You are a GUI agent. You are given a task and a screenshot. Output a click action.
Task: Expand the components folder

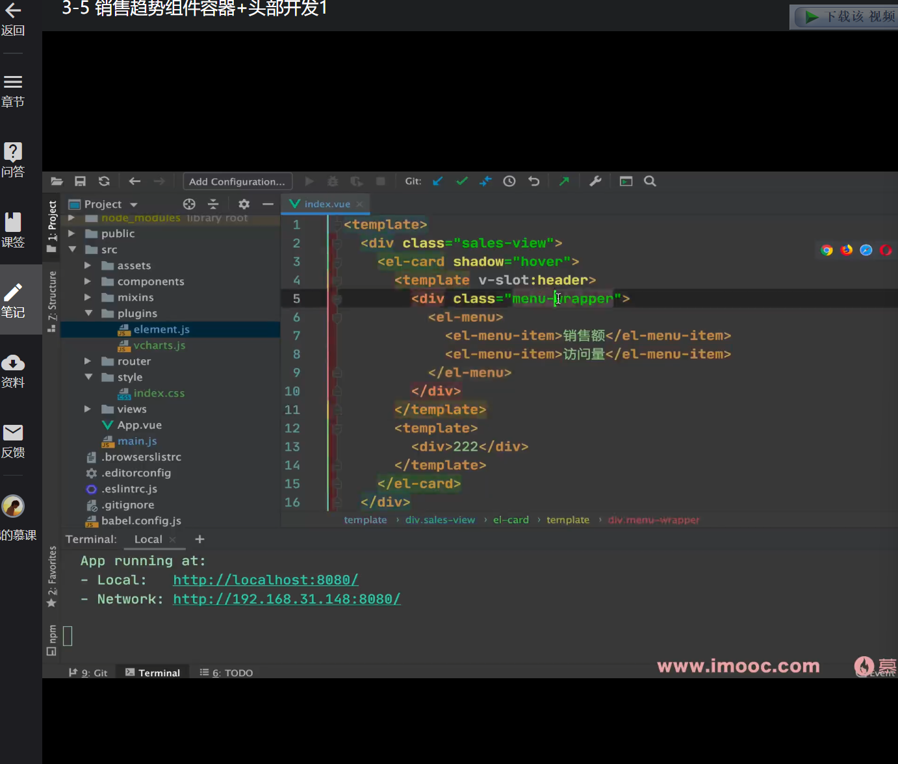(88, 281)
